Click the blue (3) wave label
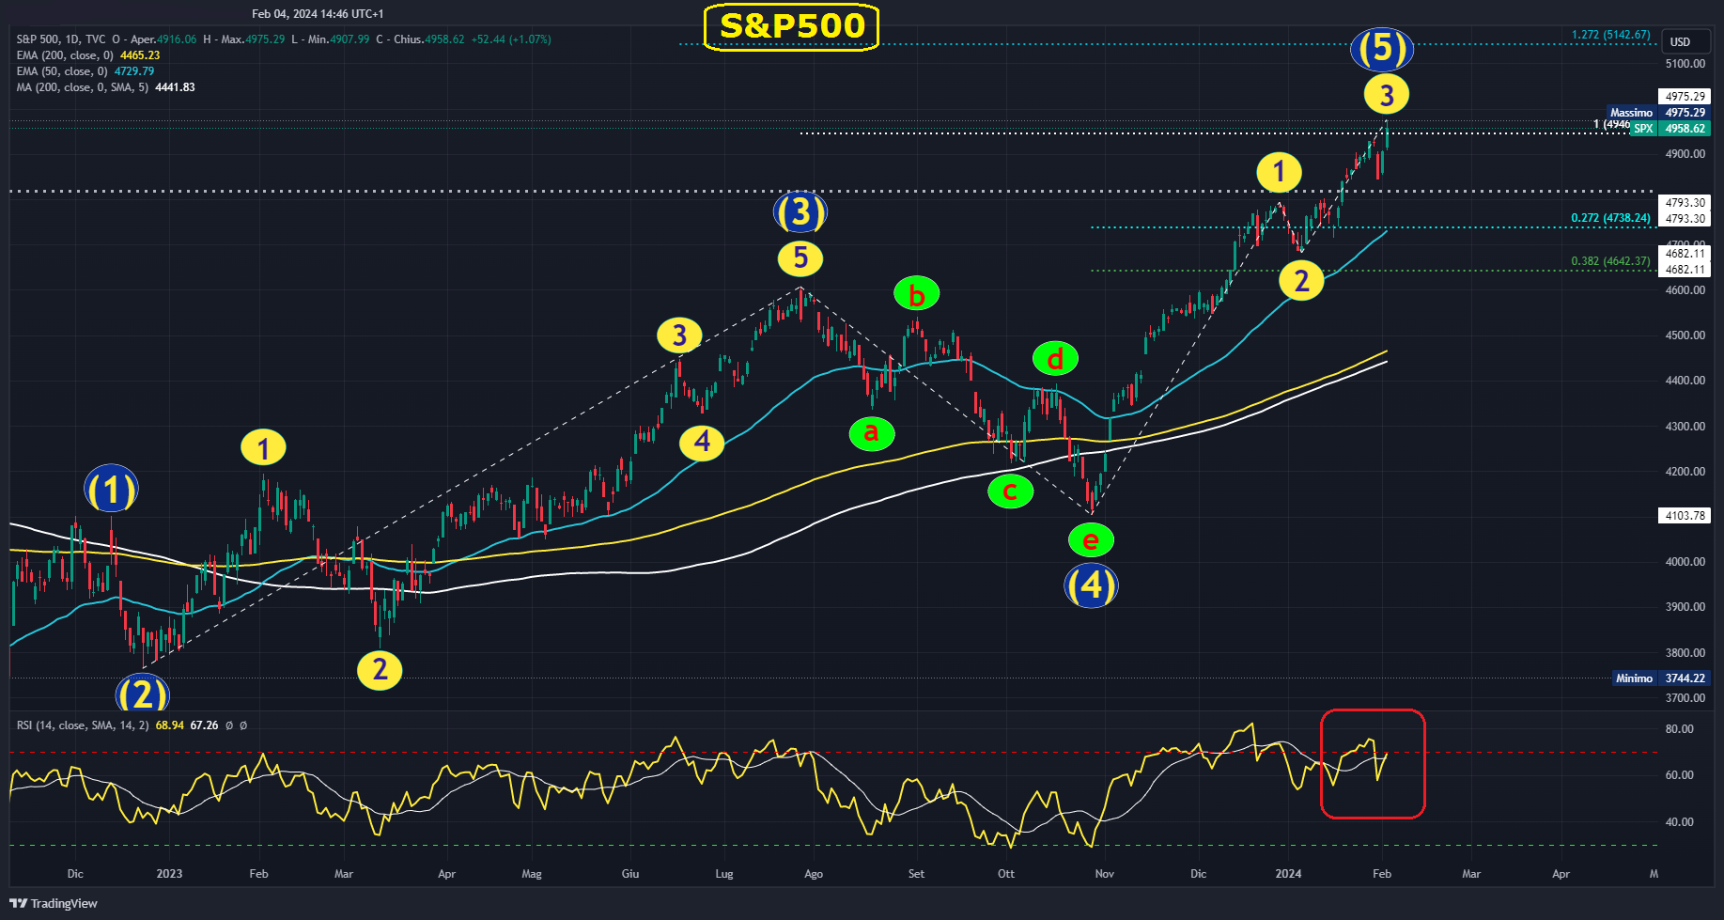Viewport: 1724px width, 920px height. [x=800, y=211]
